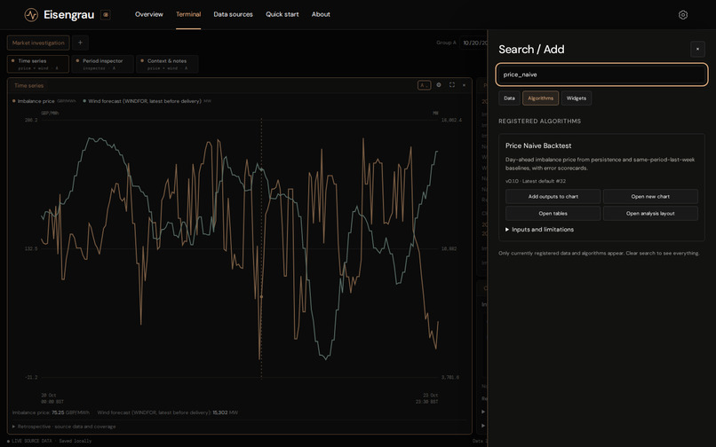
Task: Click Open analysis layout button
Action: click(650, 213)
